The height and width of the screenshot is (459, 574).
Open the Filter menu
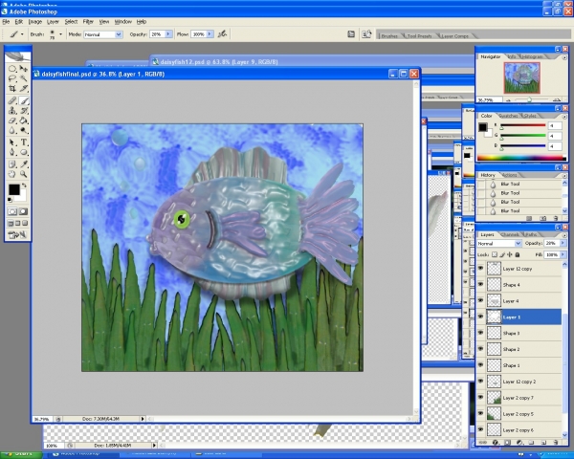pyautogui.click(x=88, y=22)
